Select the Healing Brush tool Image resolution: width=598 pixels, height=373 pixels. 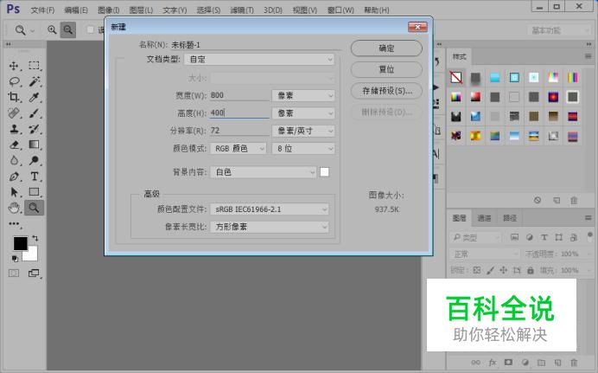pos(14,113)
